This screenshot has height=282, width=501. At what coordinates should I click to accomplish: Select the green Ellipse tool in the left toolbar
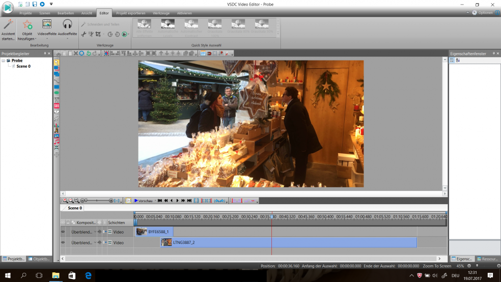pos(57,93)
